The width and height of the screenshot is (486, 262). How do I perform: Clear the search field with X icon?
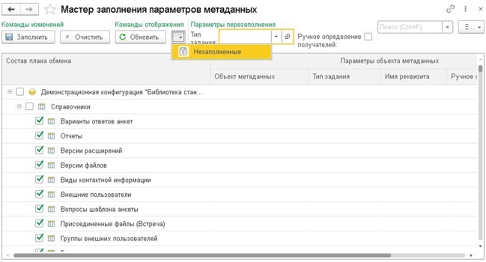click(448, 27)
